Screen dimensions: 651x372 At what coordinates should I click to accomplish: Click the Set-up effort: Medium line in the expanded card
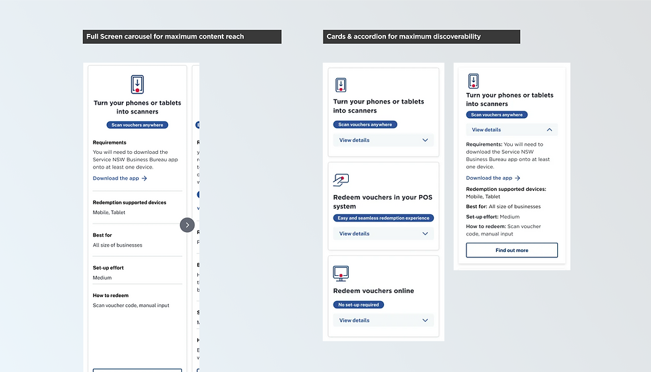[492, 217]
